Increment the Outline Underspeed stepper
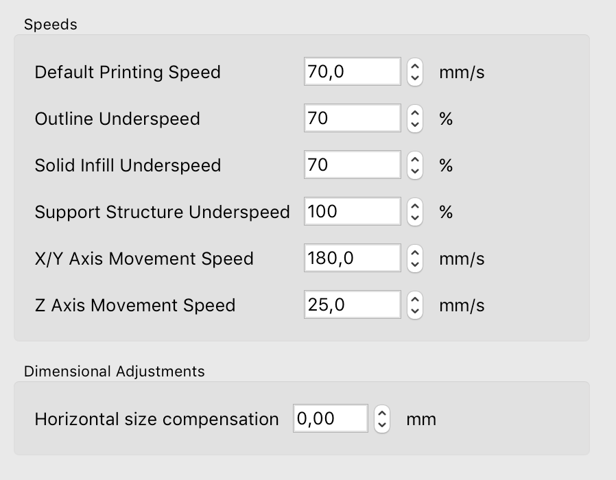Screen dimensions: 616x480 click(414, 113)
